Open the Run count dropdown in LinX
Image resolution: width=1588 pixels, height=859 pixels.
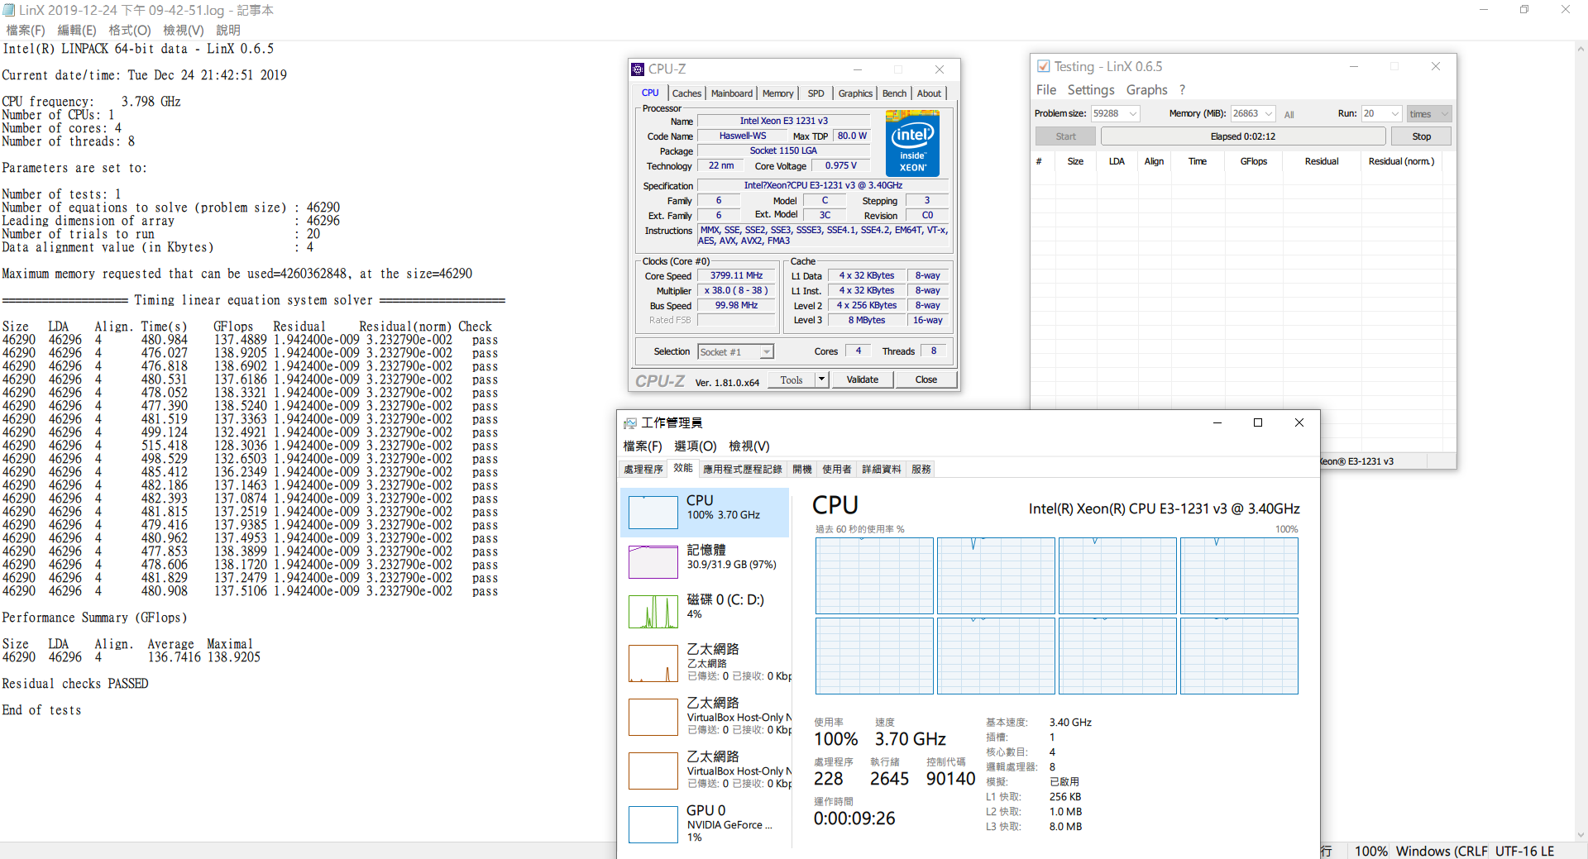click(1395, 113)
